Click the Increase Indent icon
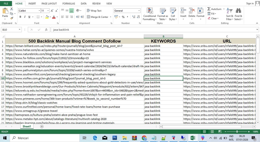 click(82, 17)
